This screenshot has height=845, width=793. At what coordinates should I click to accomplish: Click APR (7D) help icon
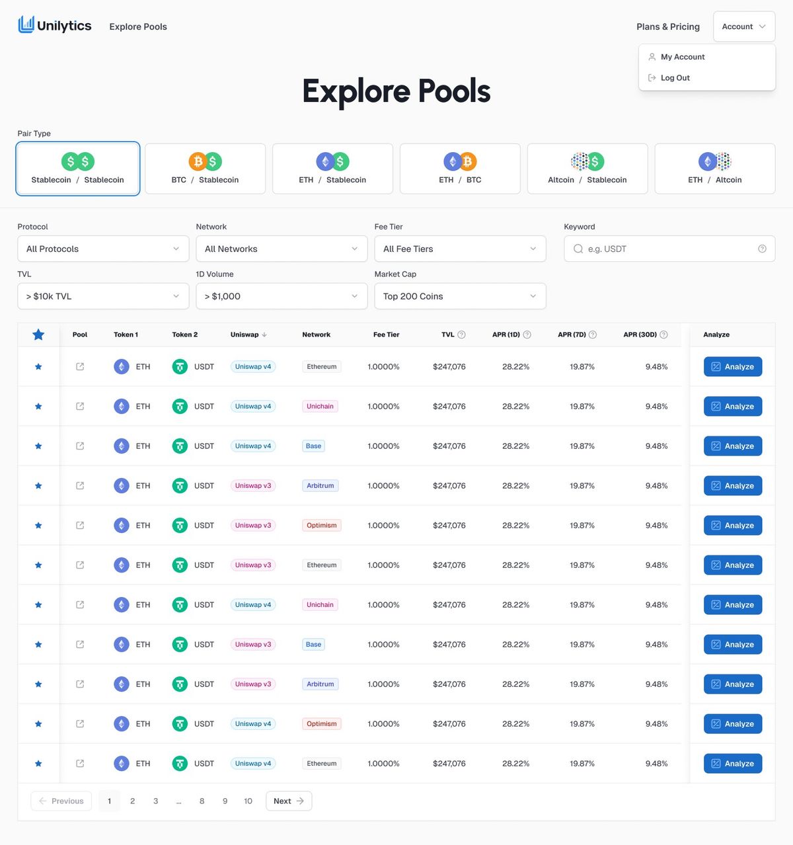[593, 335]
